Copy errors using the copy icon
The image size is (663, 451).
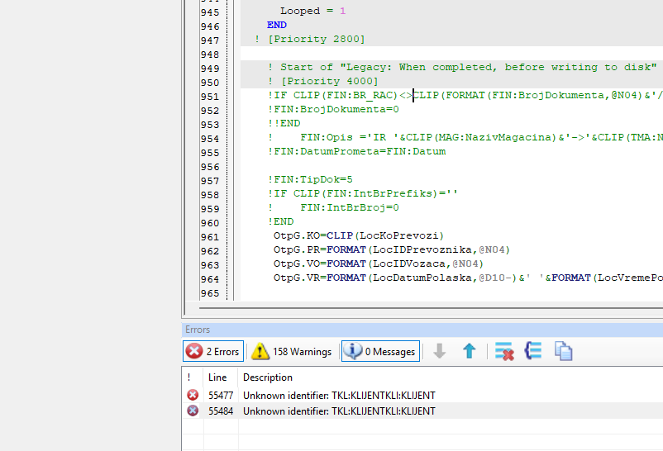coord(563,351)
